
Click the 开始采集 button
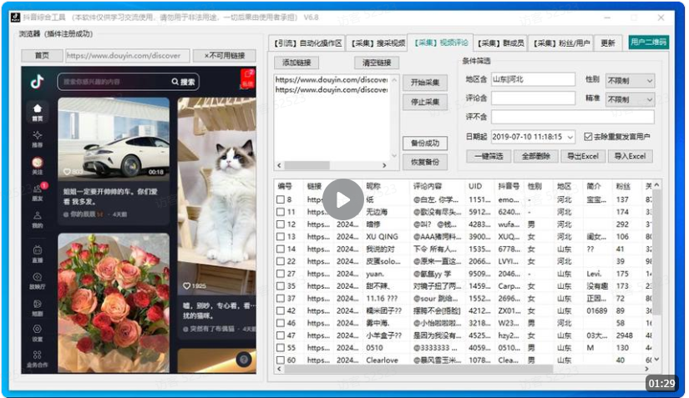[425, 83]
